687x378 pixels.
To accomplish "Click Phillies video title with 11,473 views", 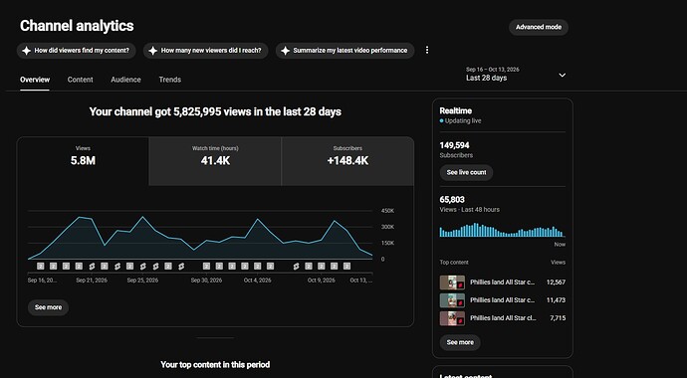I will pos(502,300).
